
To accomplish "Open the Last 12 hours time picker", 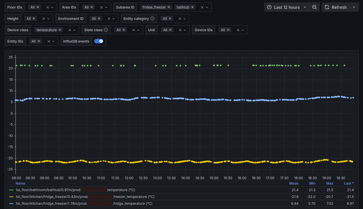I will 286,7.
